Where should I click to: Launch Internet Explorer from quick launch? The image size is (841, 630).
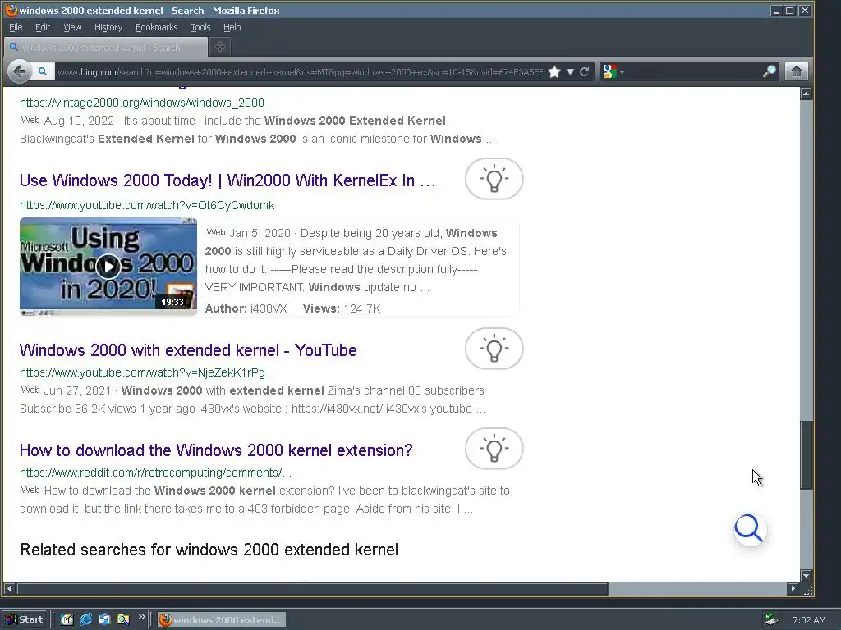click(x=85, y=620)
